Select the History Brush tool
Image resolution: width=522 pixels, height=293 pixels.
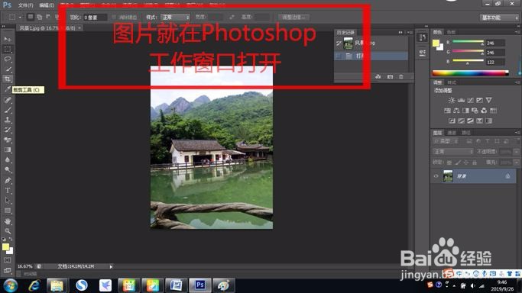8,130
